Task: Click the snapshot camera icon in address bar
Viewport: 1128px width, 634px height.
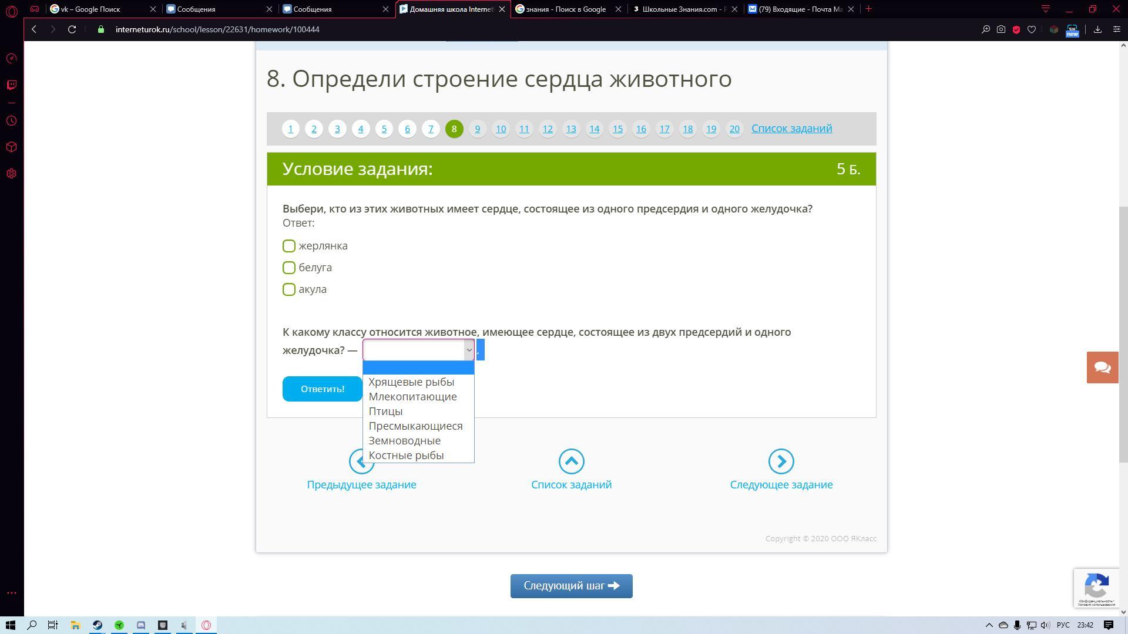Action: tap(1001, 29)
